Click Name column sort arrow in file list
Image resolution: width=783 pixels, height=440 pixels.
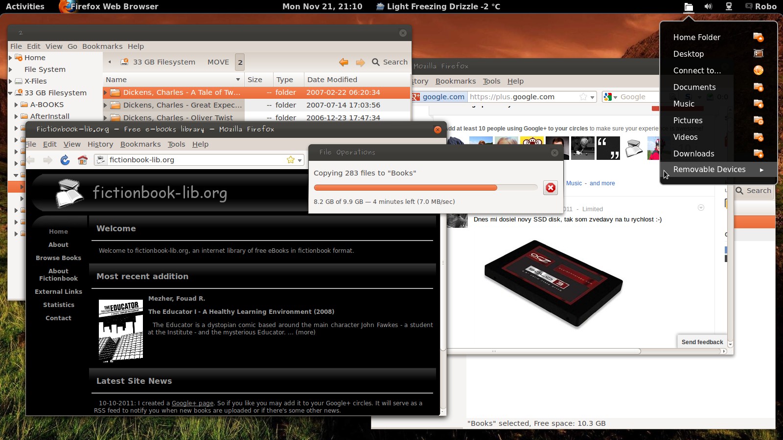[238, 80]
